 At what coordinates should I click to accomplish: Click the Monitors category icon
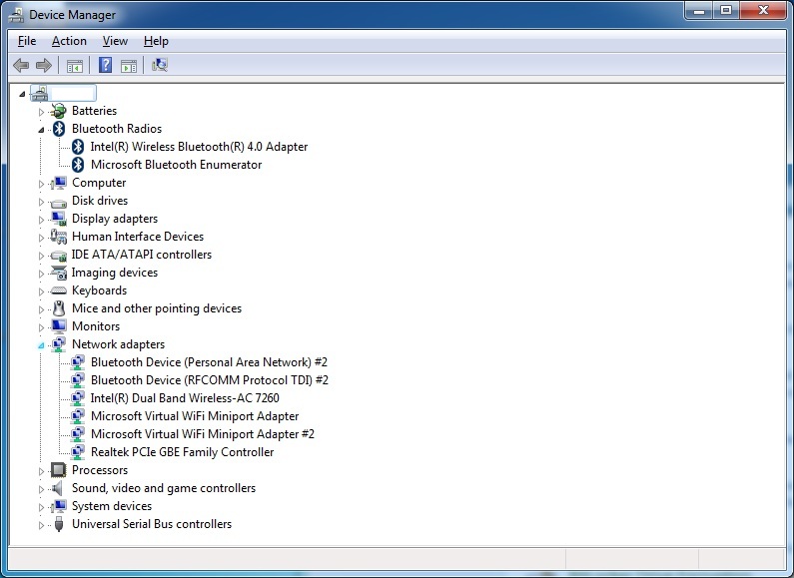[x=59, y=326]
